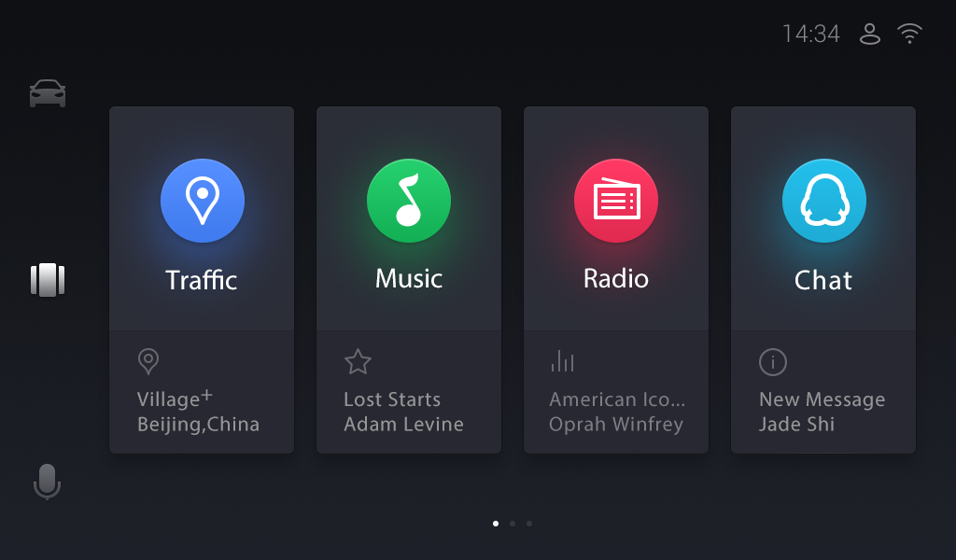Activate the microphone voice icon
Image resolution: width=956 pixels, height=560 pixels.
(47, 482)
